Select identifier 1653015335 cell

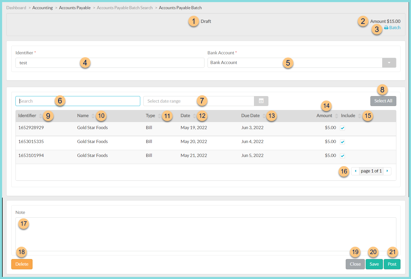[x=31, y=141]
